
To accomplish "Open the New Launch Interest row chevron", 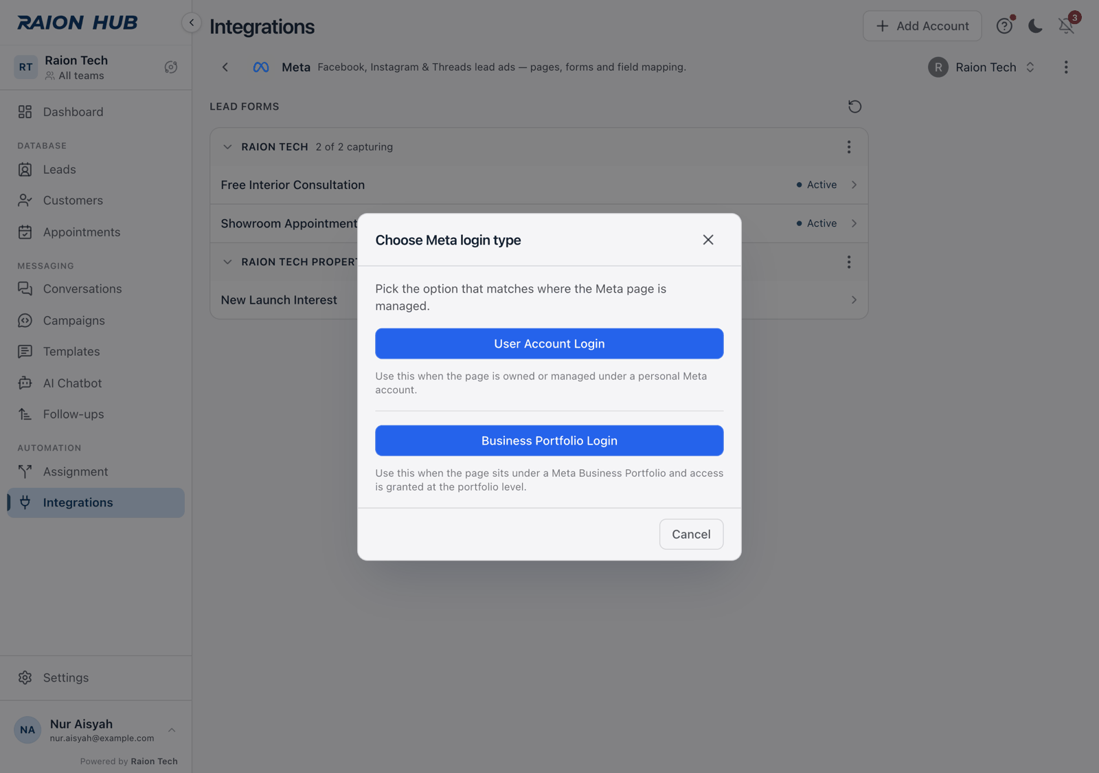I will (x=854, y=300).
